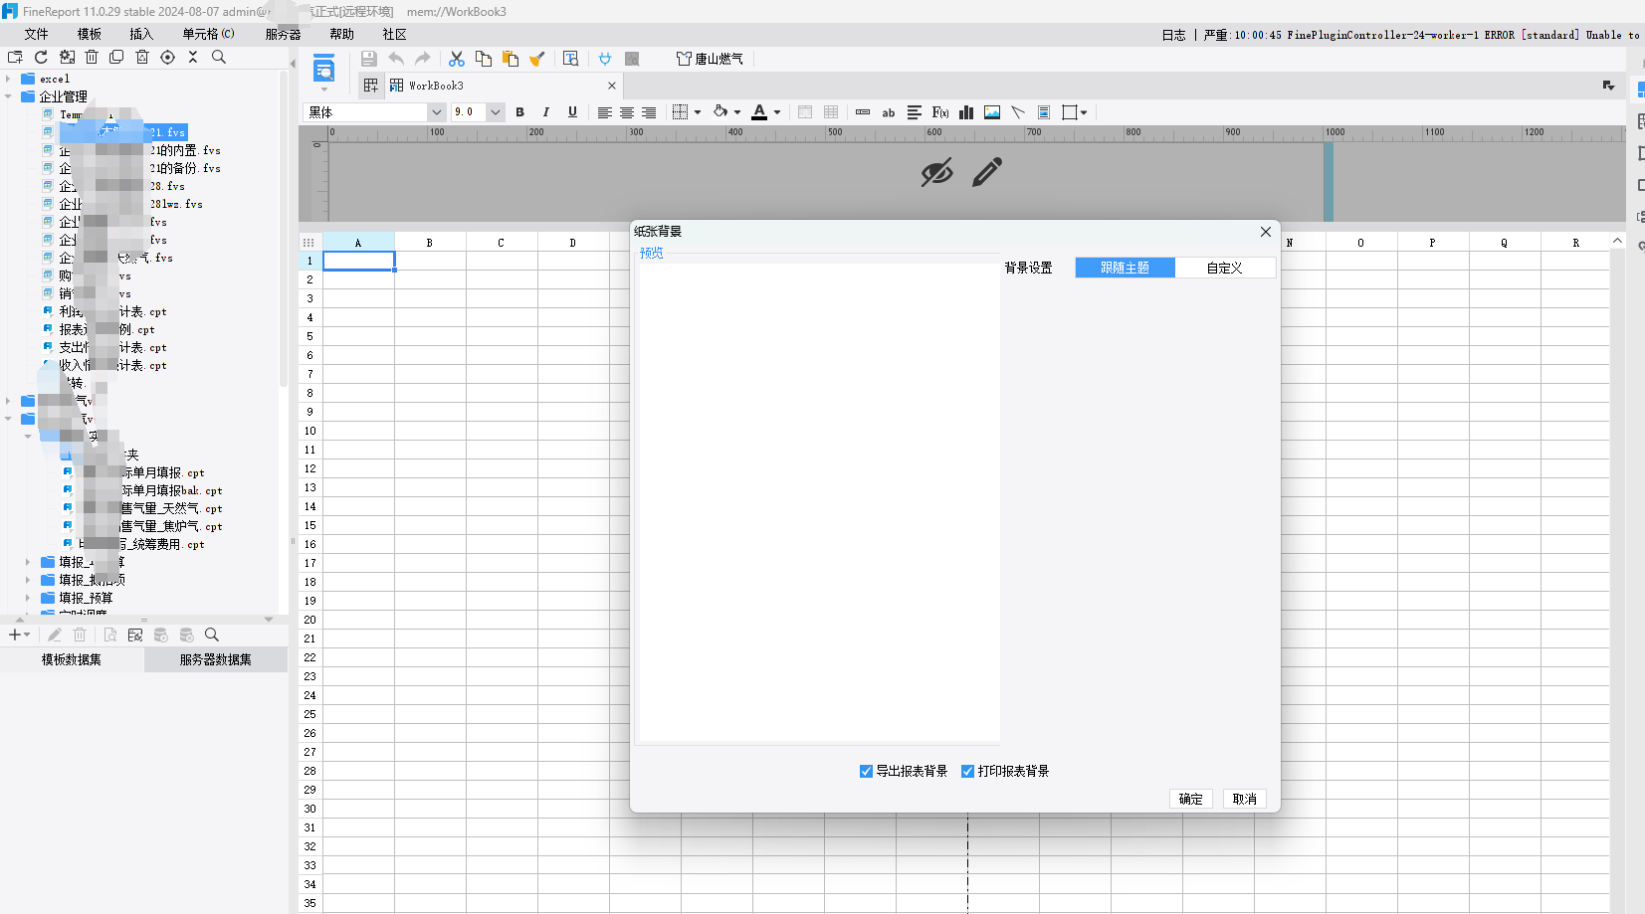
Task: Click the insert slash line icon
Action: [x=1018, y=112]
